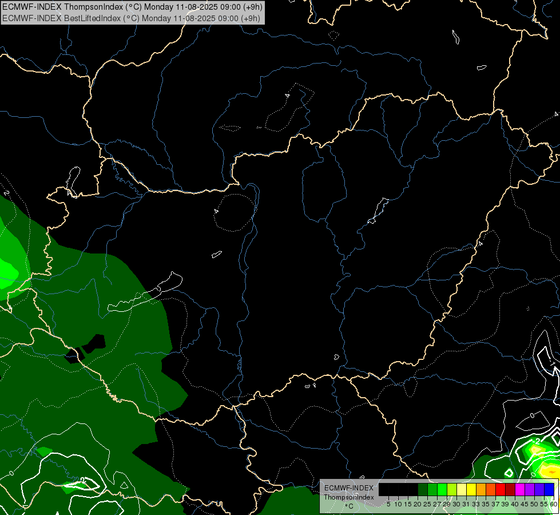Pick the yellow-green 29–30 legend swatch

(x=452, y=489)
